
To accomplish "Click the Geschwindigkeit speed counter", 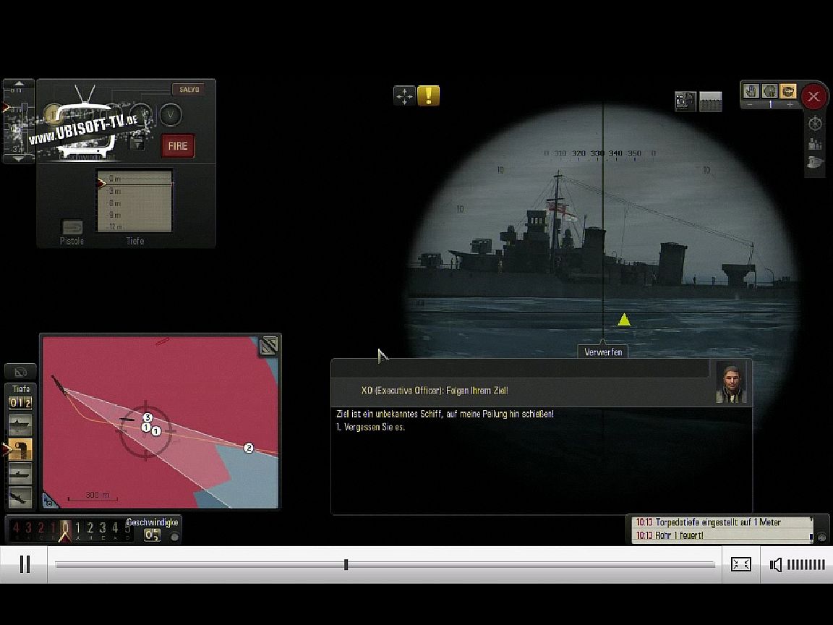I will point(153,535).
